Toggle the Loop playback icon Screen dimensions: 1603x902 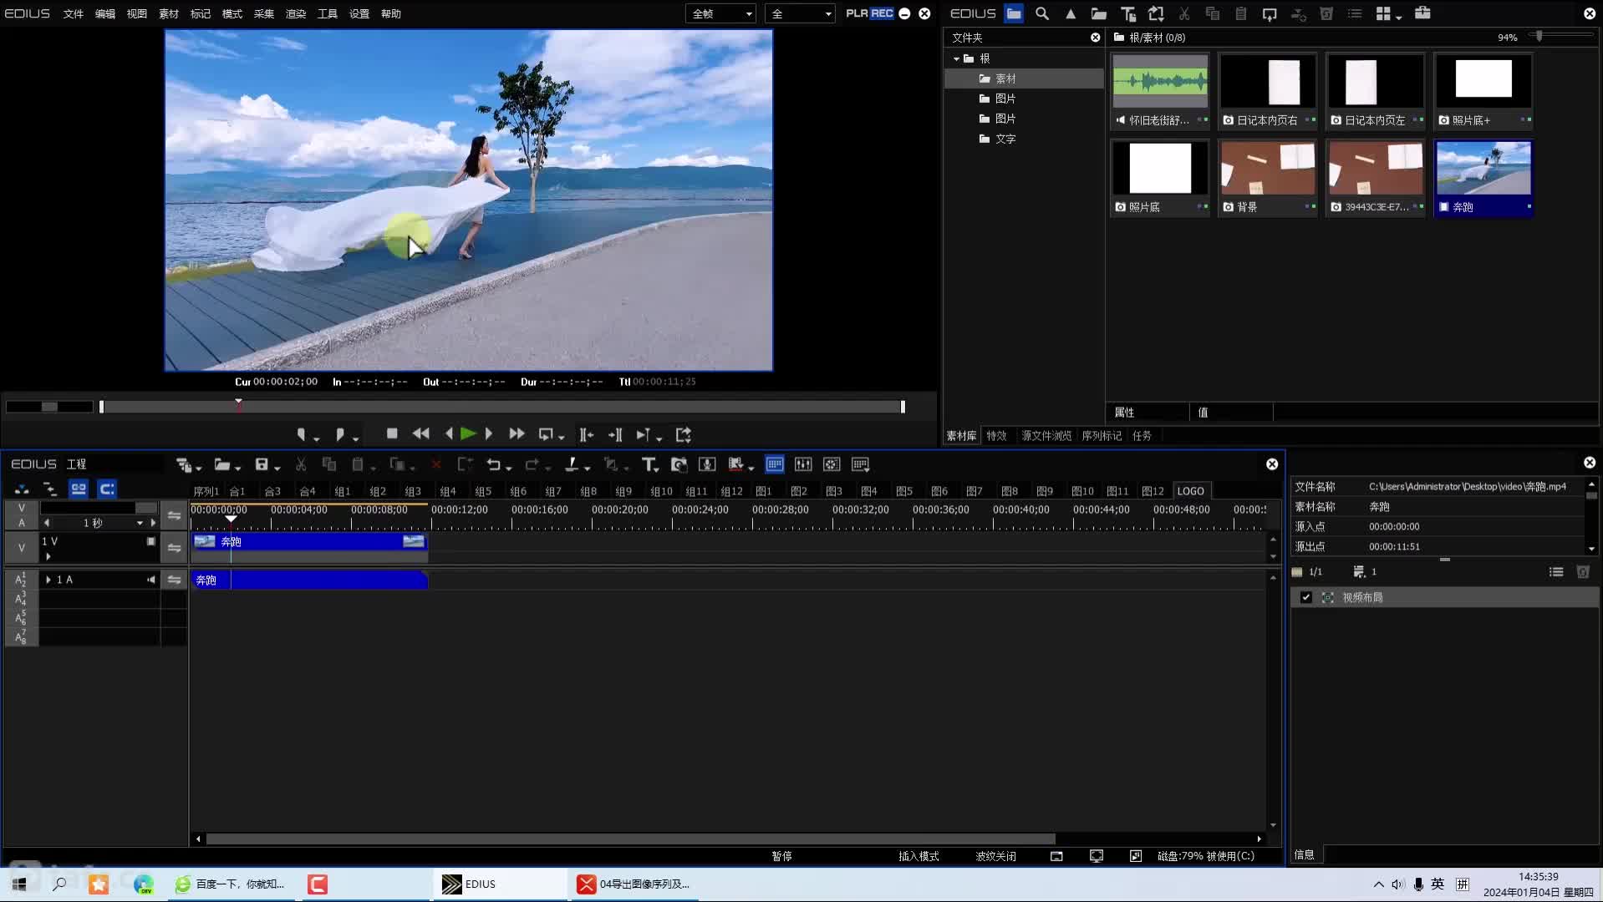coord(546,434)
